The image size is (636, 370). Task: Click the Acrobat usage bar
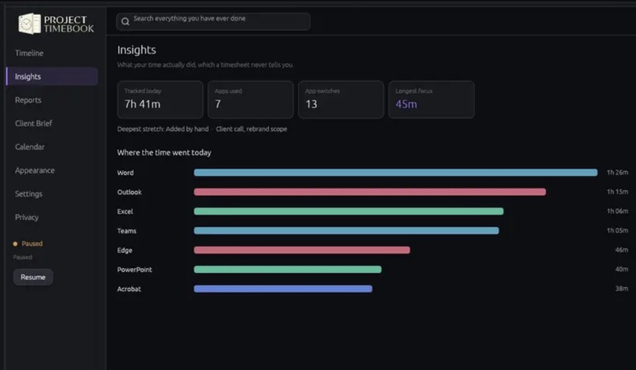(283, 289)
